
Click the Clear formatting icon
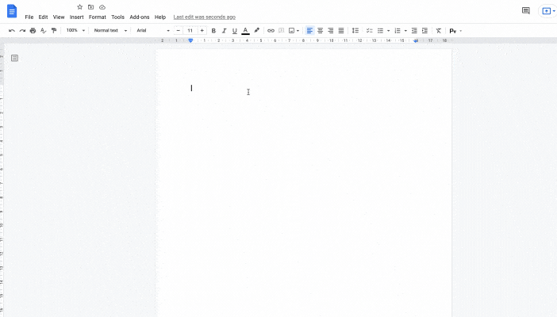[x=438, y=30]
